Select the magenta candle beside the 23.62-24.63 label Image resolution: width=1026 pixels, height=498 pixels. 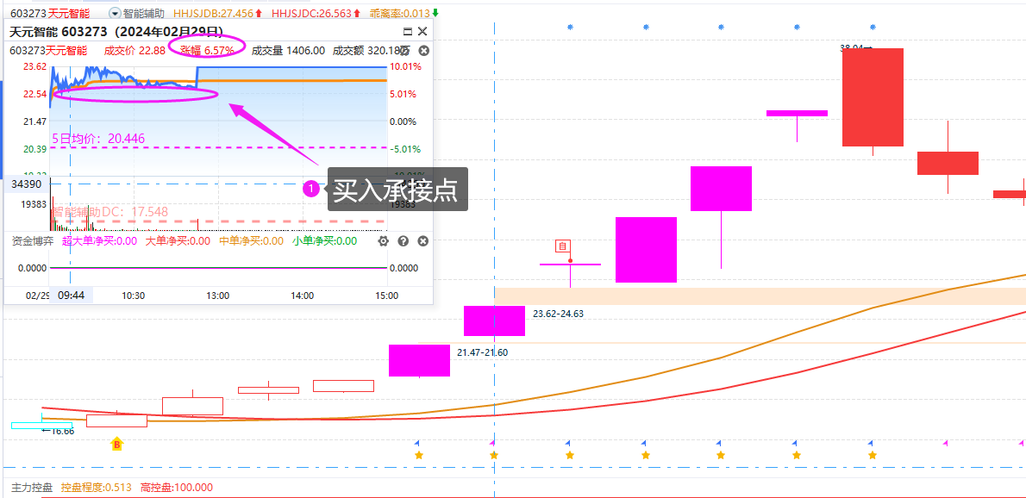tap(495, 321)
